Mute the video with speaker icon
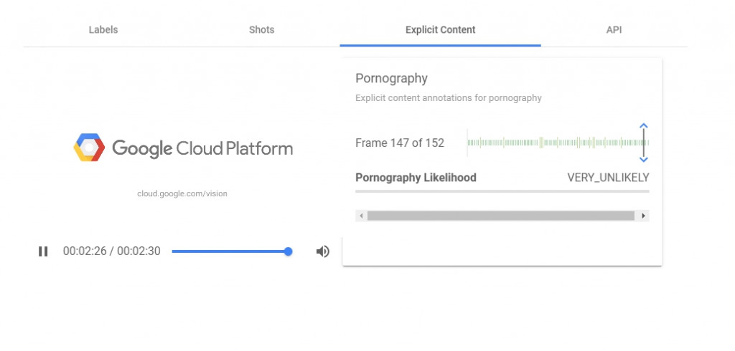 pos(323,251)
